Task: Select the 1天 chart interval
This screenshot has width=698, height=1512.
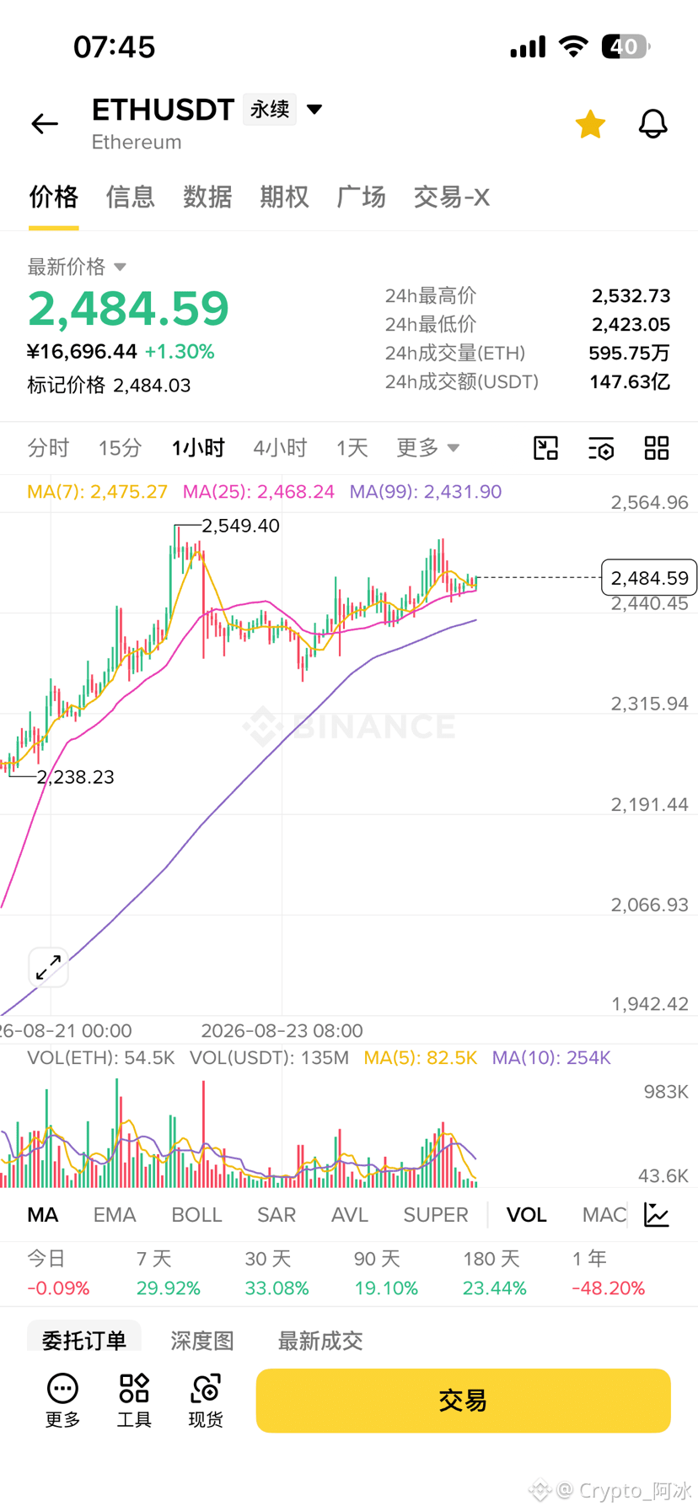Action: [x=352, y=447]
